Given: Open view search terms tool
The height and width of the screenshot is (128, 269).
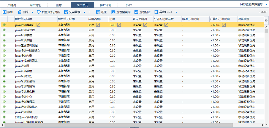Looking at the screenshot, I should point(121,12).
